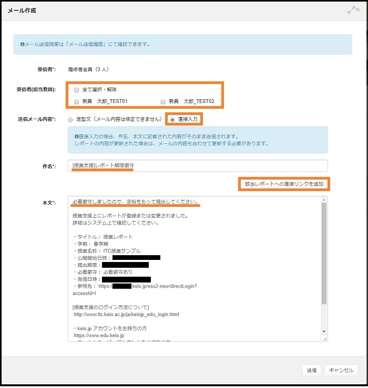
Task: Send the email with the 送信 button
Action: coord(311,370)
